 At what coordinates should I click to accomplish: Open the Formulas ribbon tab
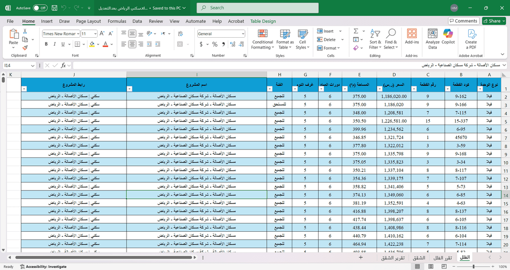117,21
